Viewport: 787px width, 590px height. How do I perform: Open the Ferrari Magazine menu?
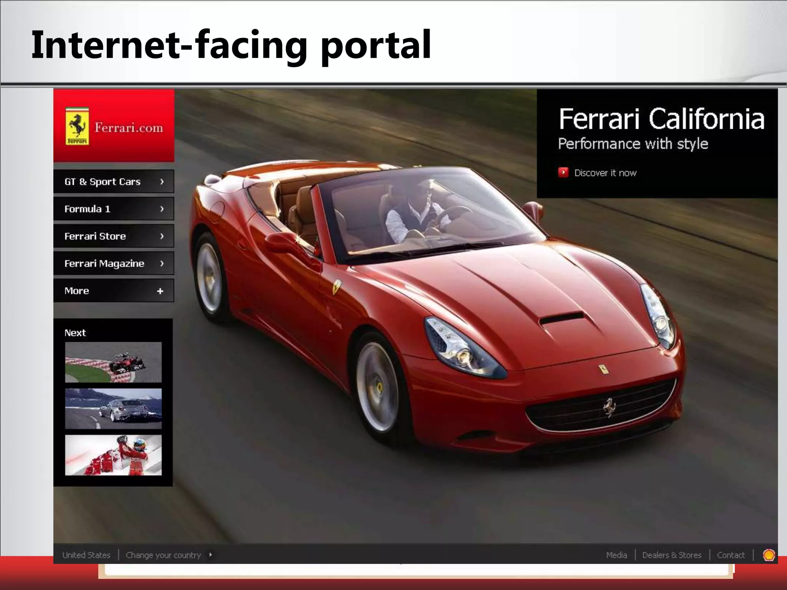(x=114, y=263)
